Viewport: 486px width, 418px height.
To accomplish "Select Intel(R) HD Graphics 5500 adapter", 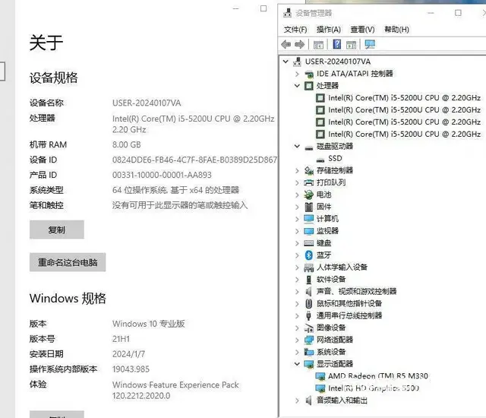I will [374, 388].
